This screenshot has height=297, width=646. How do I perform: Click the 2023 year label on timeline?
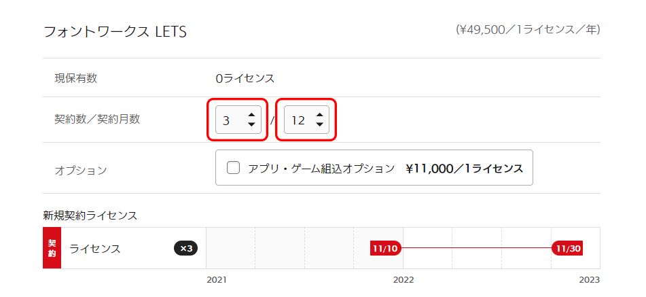coord(589,280)
